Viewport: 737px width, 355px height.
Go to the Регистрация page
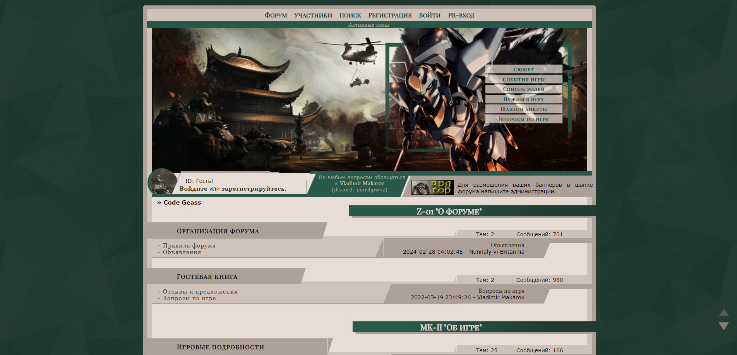(390, 15)
